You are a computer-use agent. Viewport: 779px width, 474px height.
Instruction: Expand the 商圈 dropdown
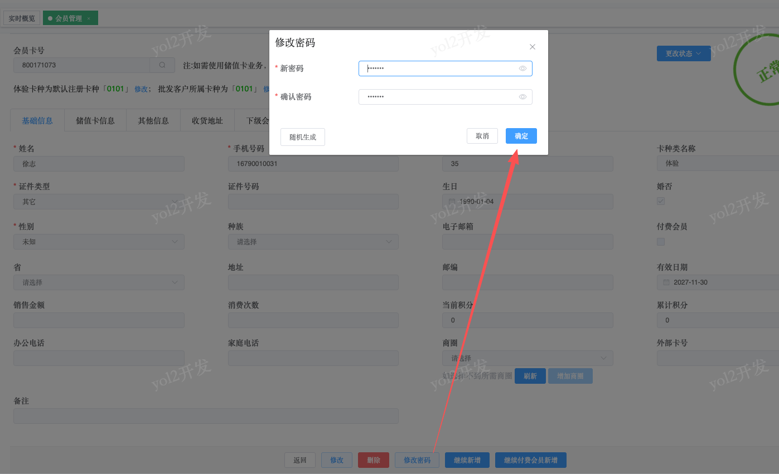pyautogui.click(x=528, y=358)
